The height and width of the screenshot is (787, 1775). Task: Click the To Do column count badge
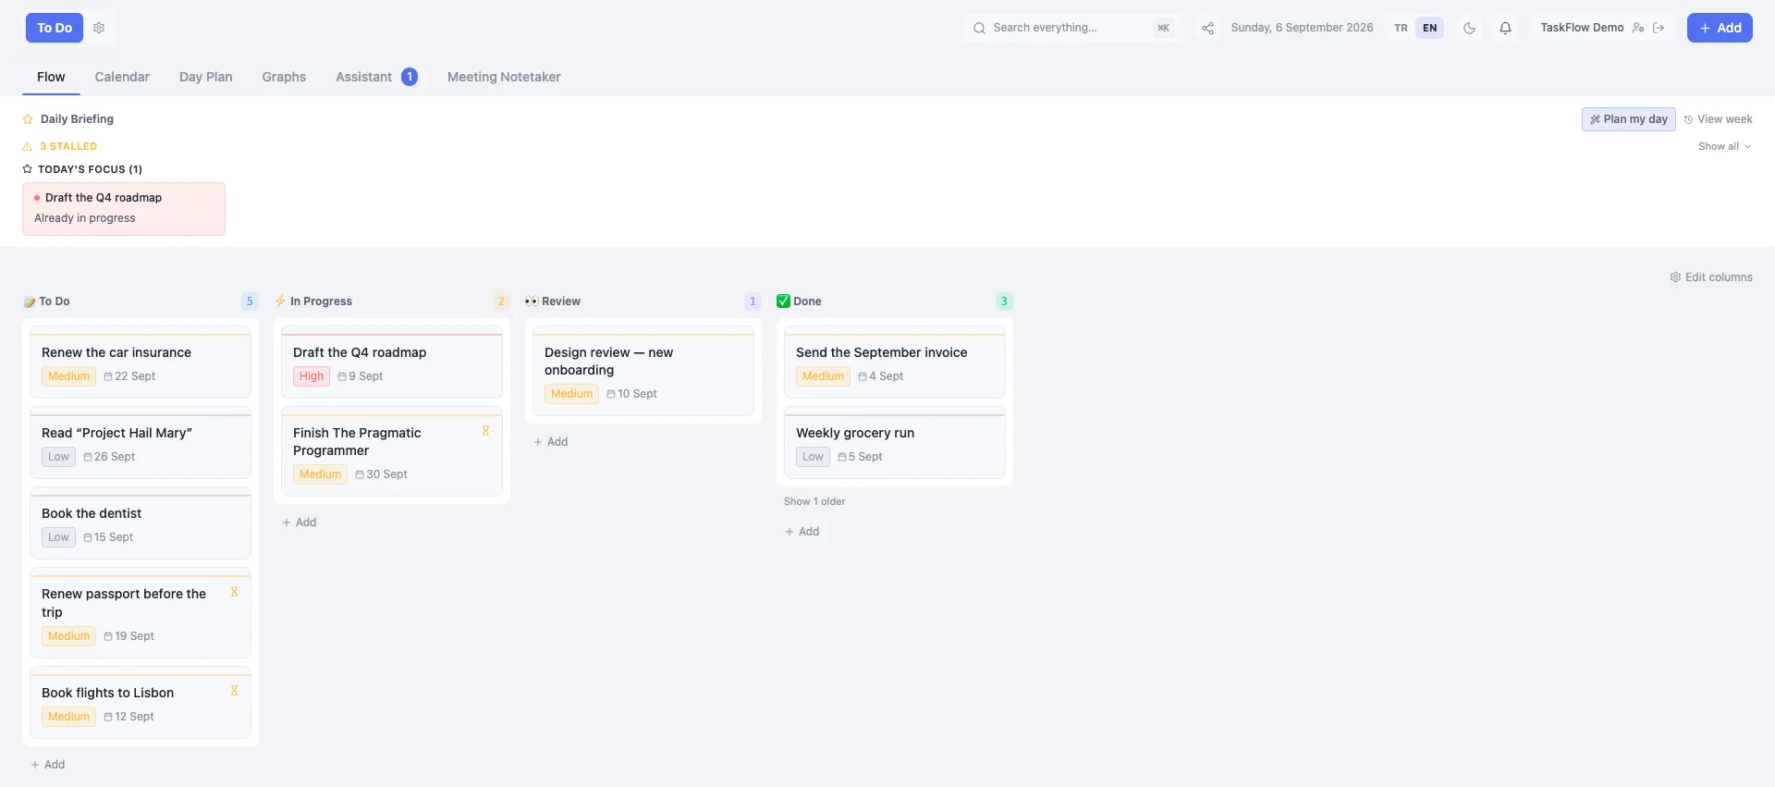point(250,301)
